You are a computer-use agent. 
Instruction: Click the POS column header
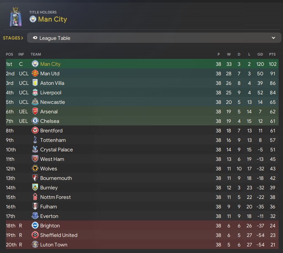9,54
